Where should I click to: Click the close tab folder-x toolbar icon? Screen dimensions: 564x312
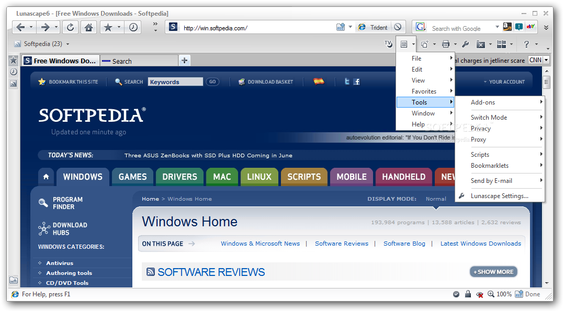click(480, 44)
